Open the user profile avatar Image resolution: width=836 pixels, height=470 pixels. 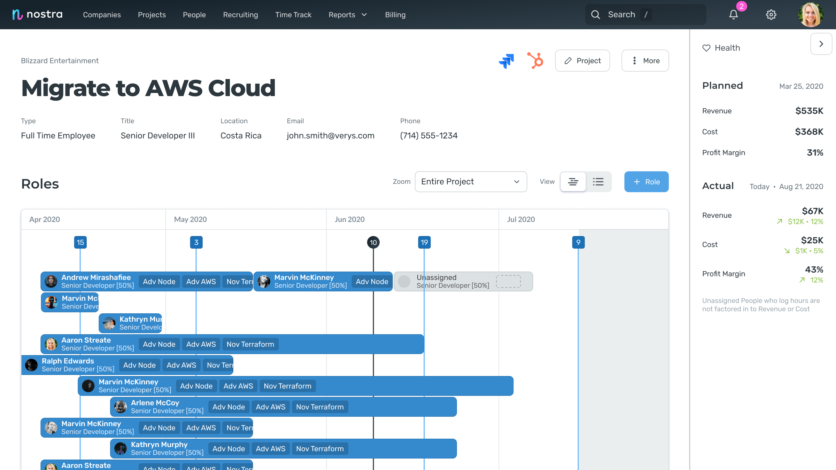coord(811,15)
